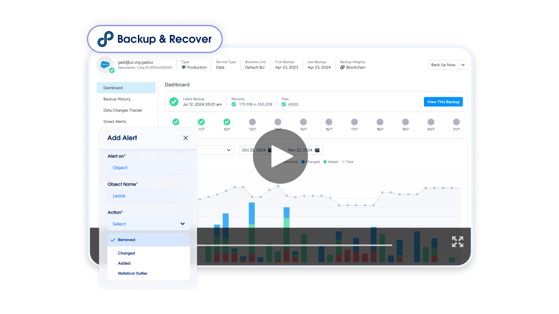The width and height of the screenshot is (559, 314).
Task: Open Smart Alerts in the sidebar
Action: point(115,121)
